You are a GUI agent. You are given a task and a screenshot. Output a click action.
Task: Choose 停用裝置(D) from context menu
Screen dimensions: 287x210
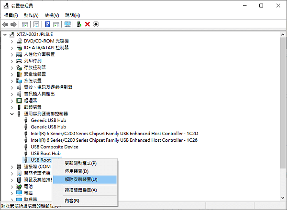coord(85,171)
